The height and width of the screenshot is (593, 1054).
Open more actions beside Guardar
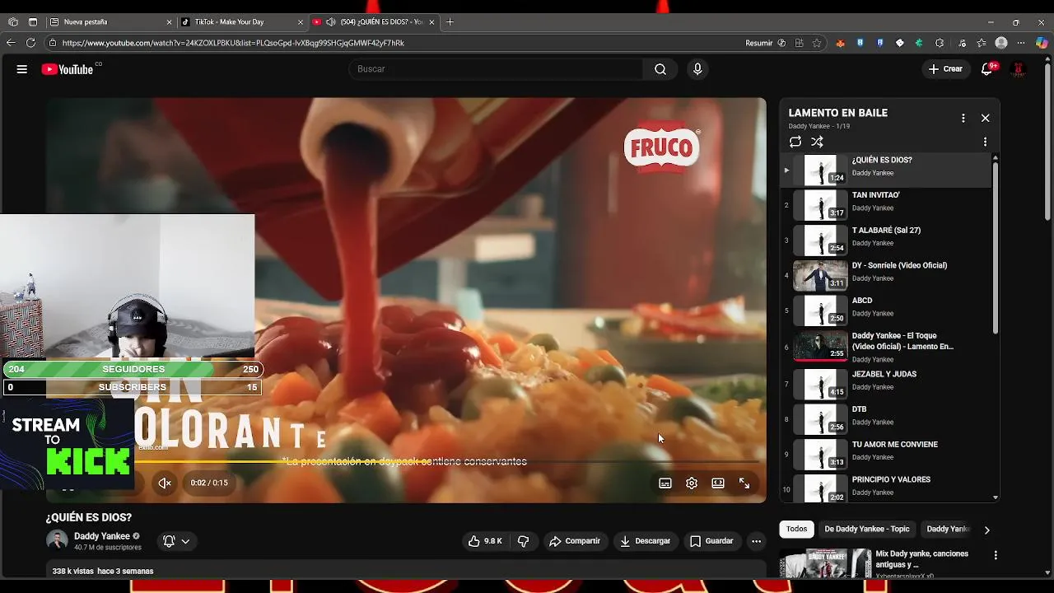point(756,541)
